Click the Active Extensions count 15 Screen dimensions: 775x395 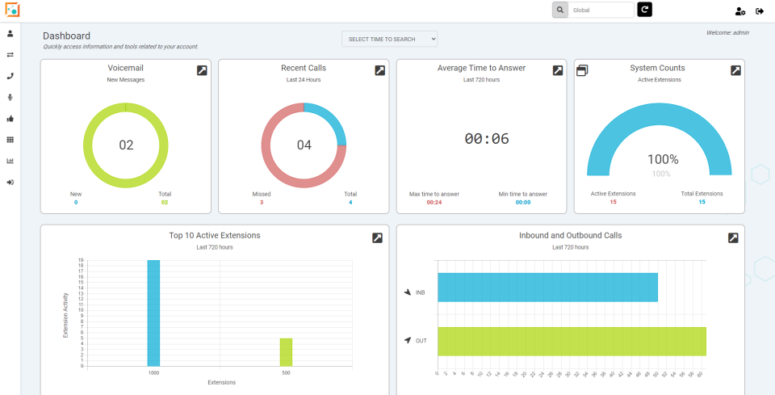613,202
